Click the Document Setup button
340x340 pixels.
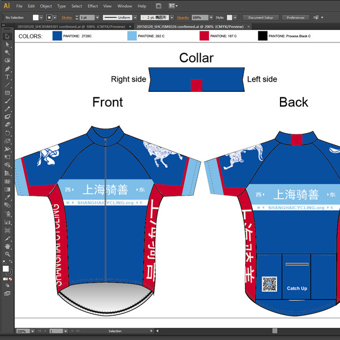261,18
